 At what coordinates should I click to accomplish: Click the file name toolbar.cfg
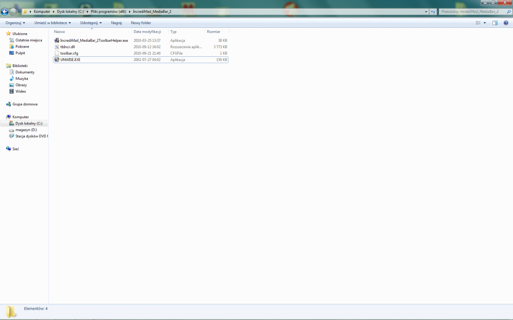point(69,53)
